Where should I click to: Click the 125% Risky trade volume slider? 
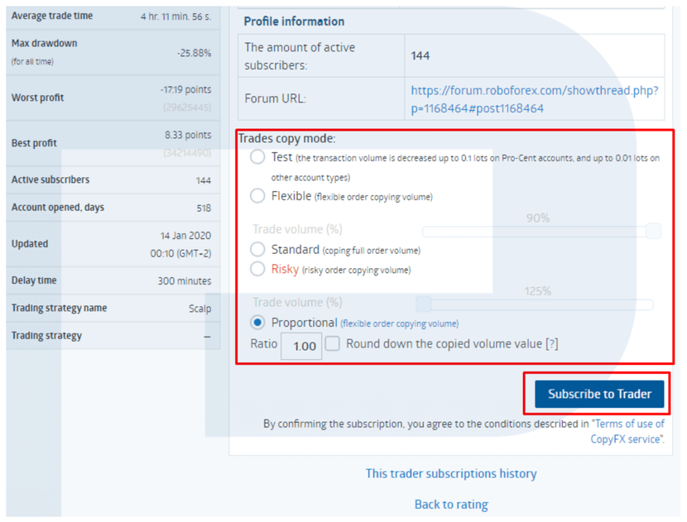[x=535, y=304]
